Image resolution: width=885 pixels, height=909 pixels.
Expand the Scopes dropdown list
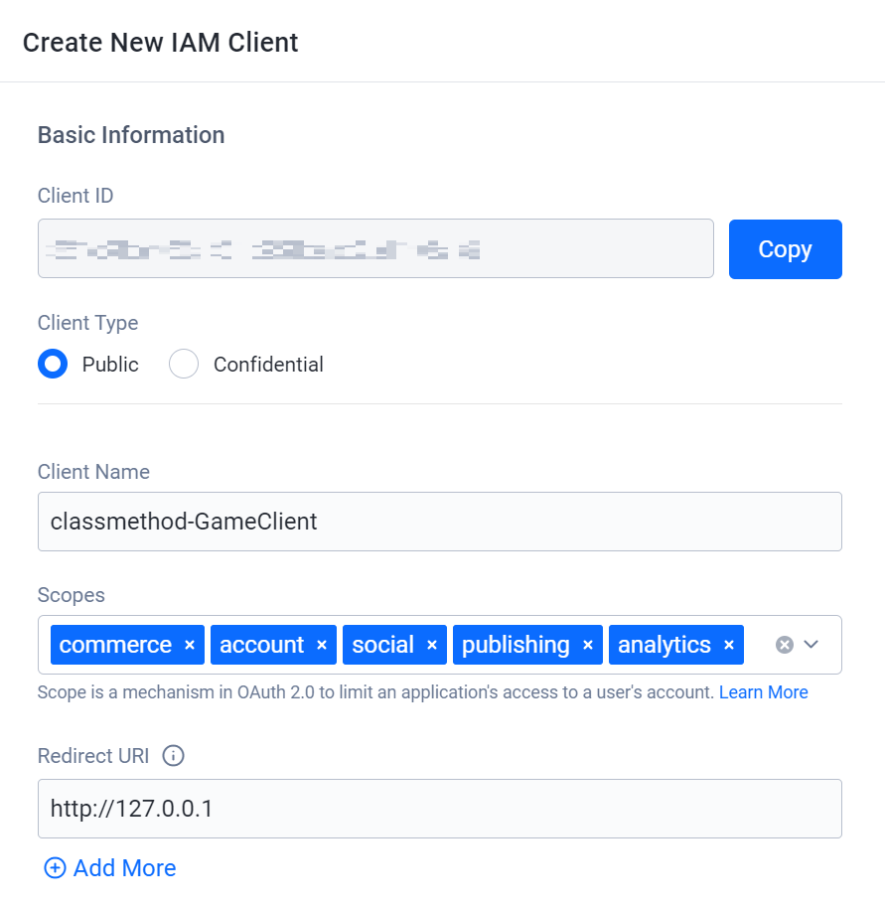coord(811,645)
